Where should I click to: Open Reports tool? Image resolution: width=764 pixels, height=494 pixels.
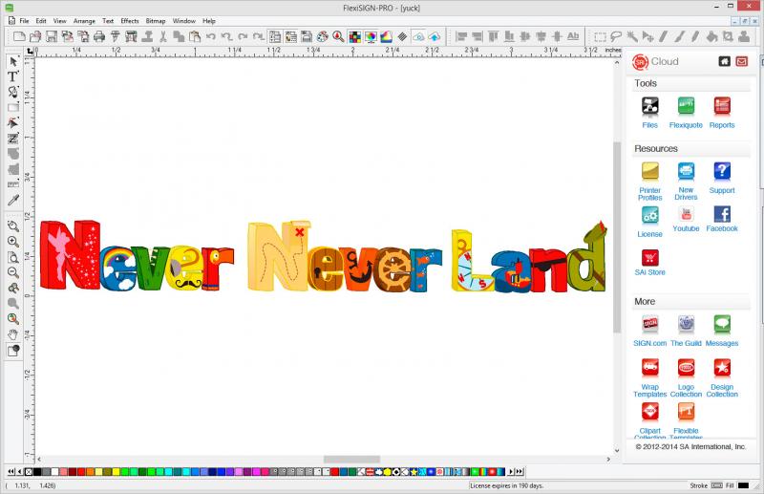(x=722, y=113)
